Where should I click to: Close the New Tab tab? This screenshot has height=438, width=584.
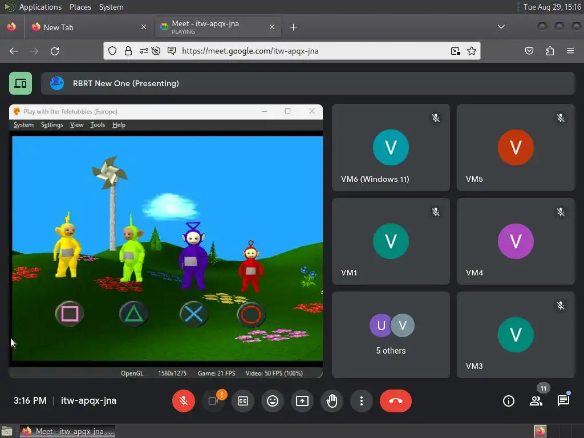click(144, 27)
